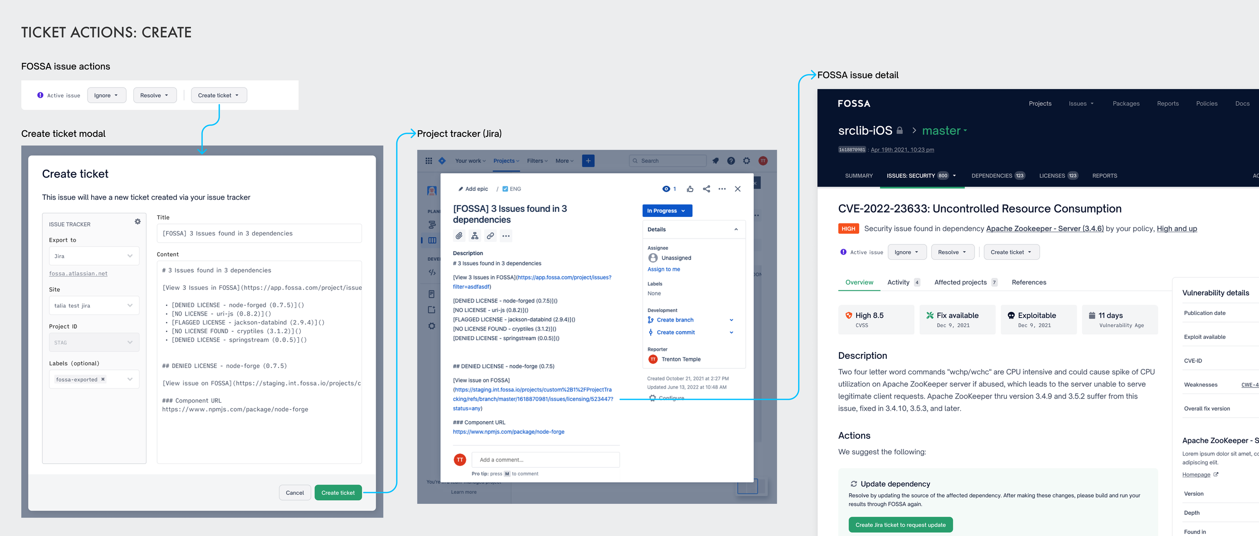Expand the Create branch chevron

click(x=731, y=320)
